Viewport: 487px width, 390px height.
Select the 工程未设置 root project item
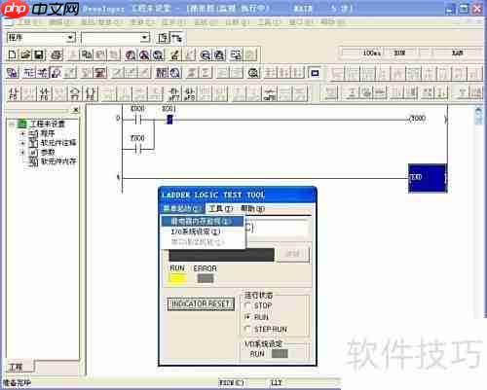click(48, 124)
